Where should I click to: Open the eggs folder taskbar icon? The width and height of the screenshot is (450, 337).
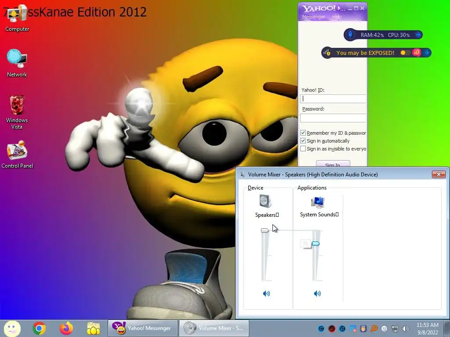coord(94,328)
